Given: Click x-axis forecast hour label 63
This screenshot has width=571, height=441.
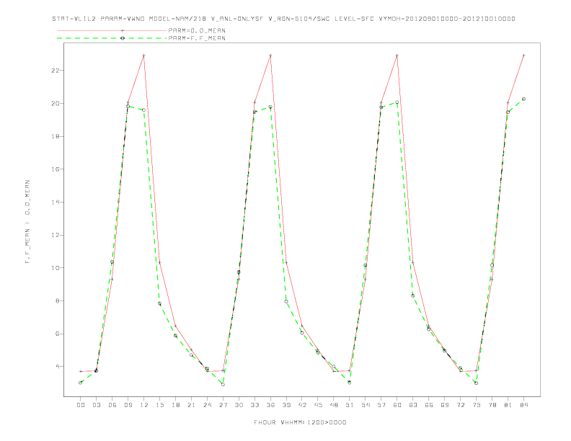Looking at the screenshot, I should (x=413, y=405).
